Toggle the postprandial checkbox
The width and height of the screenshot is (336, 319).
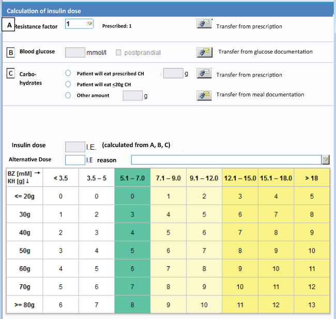coord(119,52)
